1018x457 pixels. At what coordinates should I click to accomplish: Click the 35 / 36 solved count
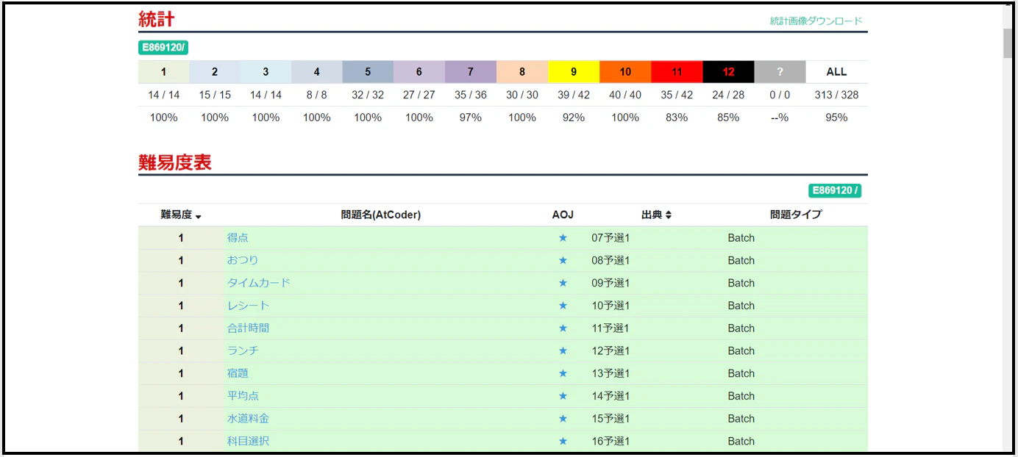(471, 95)
